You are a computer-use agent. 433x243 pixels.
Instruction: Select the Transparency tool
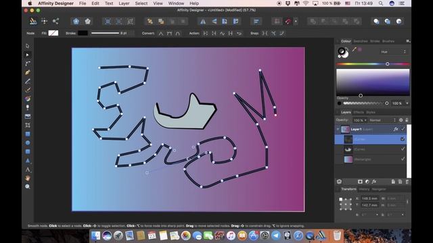coord(27,107)
